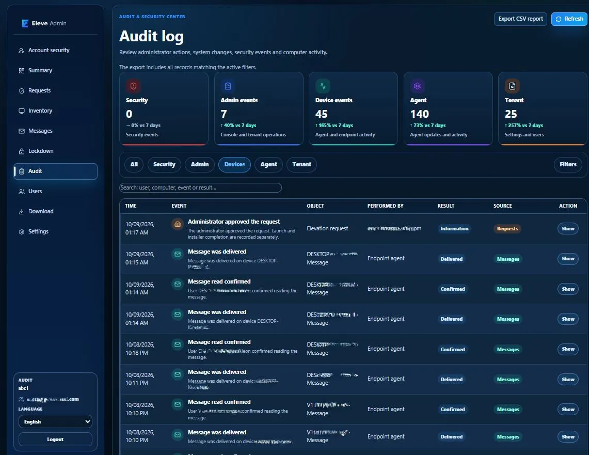Show details for 01:15 AM delivered message
Image resolution: width=589 pixels, height=455 pixels.
pos(568,259)
